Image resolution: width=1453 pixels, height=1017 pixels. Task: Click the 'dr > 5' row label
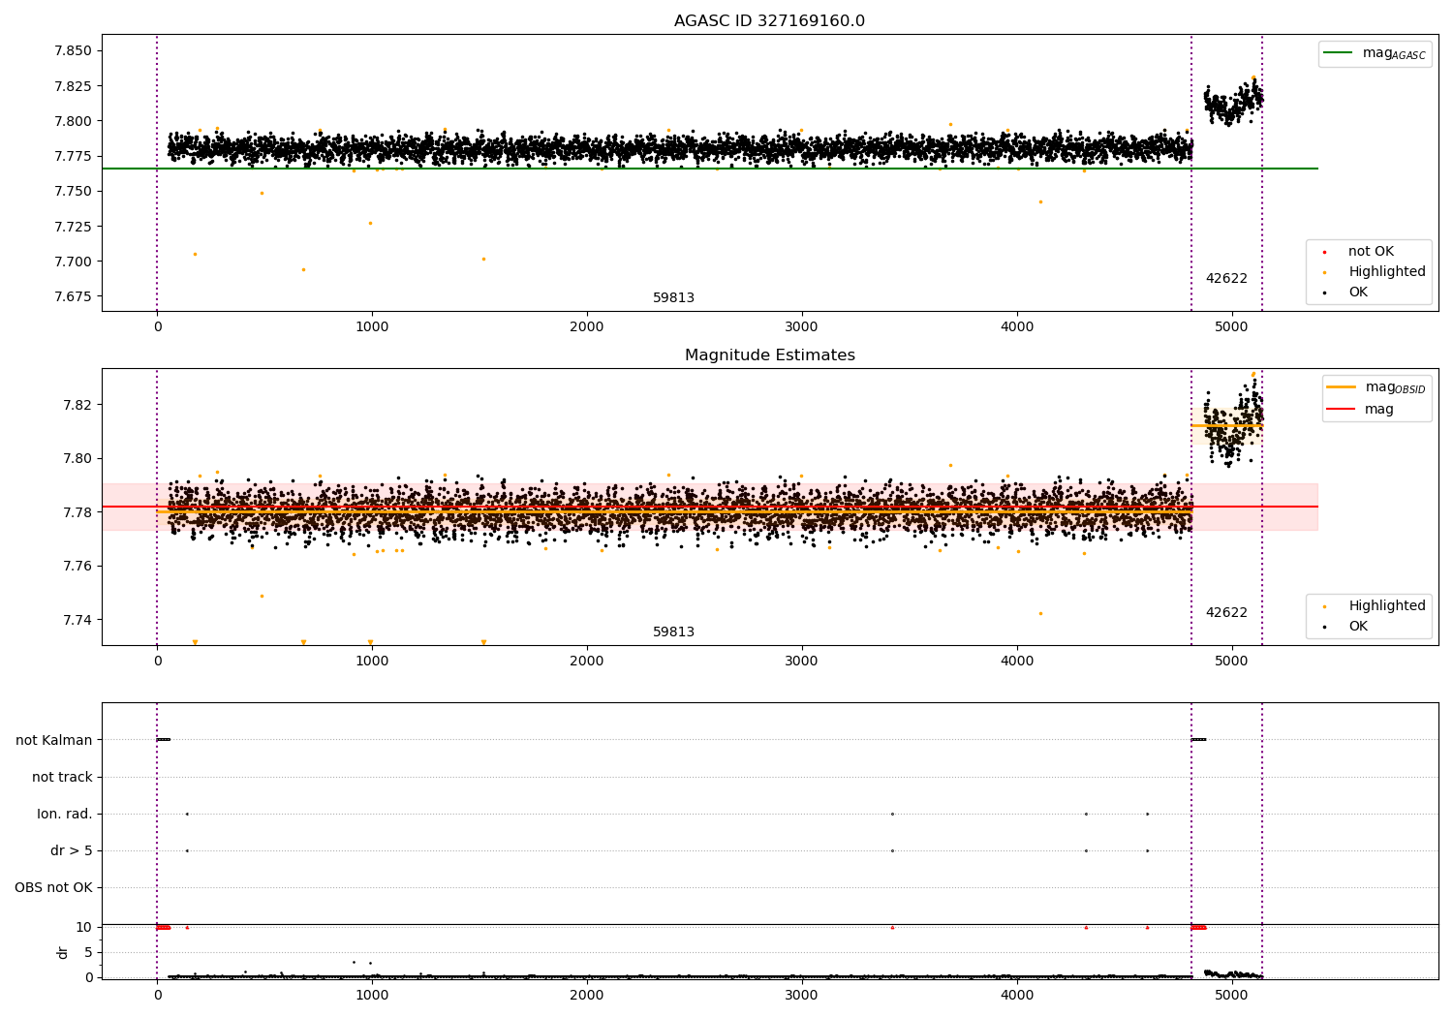[x=72, y=851]
